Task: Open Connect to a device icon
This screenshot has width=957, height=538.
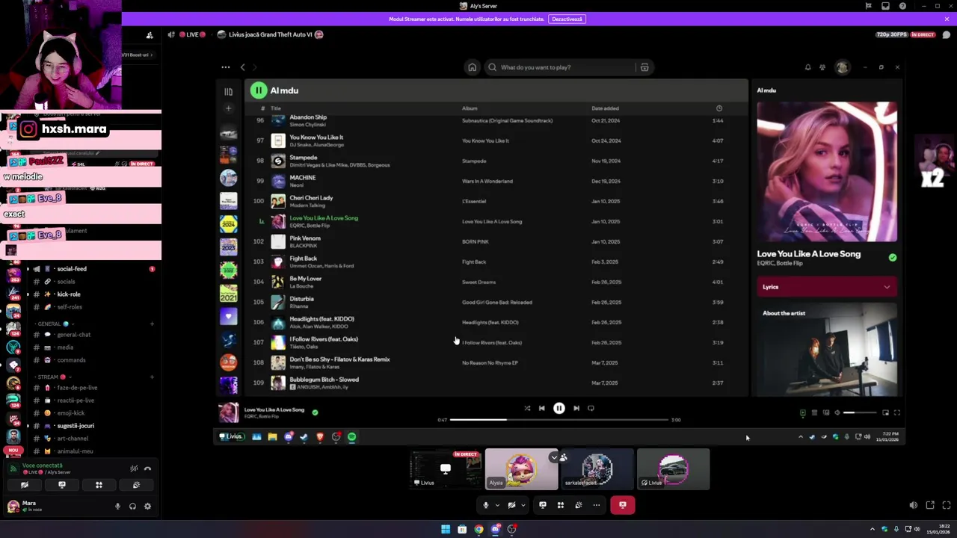Action: tap(826, 412)
